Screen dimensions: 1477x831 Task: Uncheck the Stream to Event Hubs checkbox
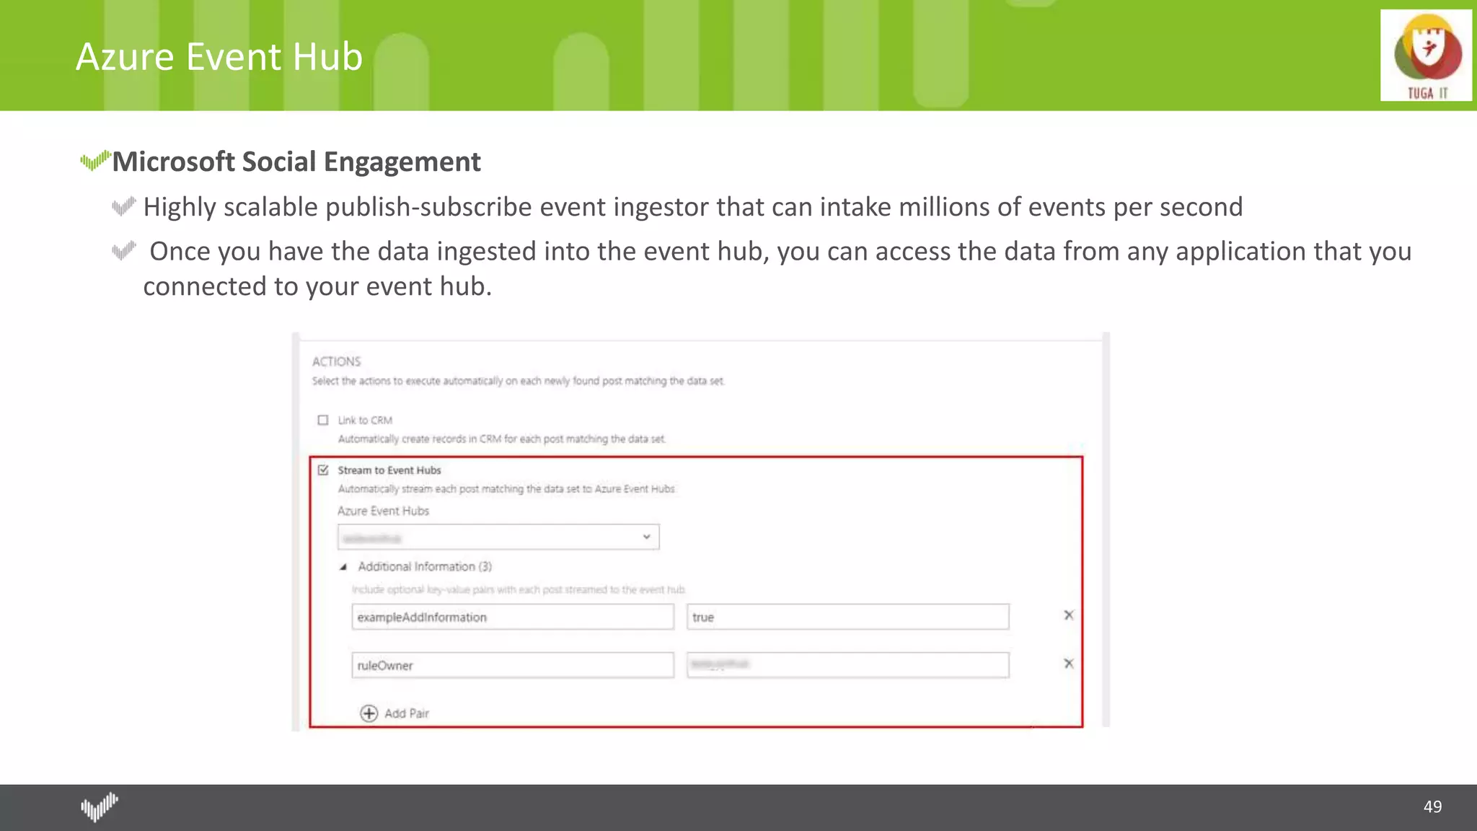click(x=323, y=470)
